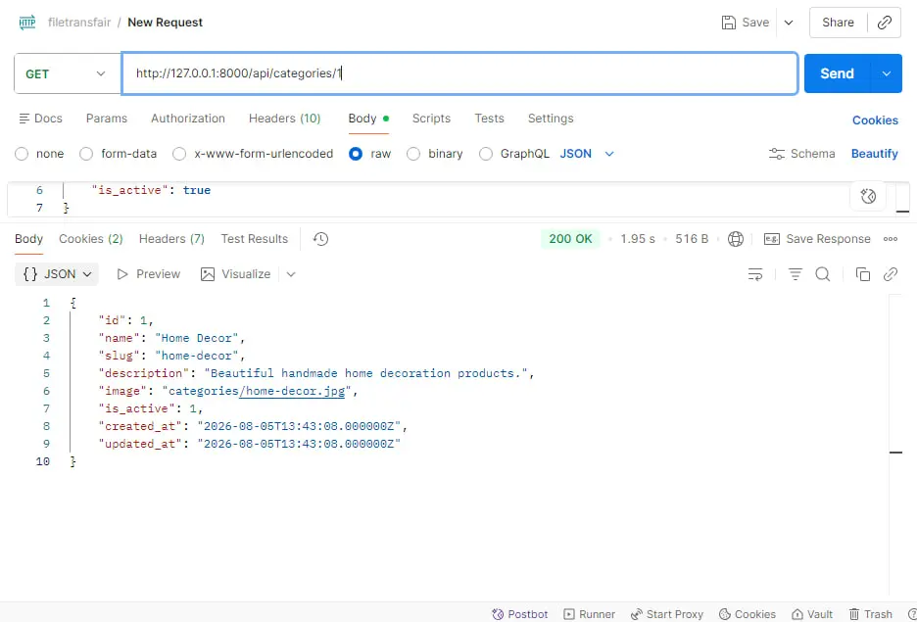Click the Save floppy disk icon

point(729,23)
